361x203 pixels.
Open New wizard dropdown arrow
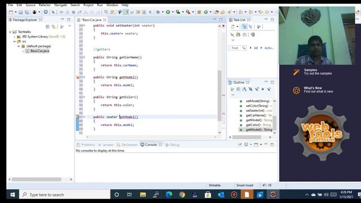point(15,12)
